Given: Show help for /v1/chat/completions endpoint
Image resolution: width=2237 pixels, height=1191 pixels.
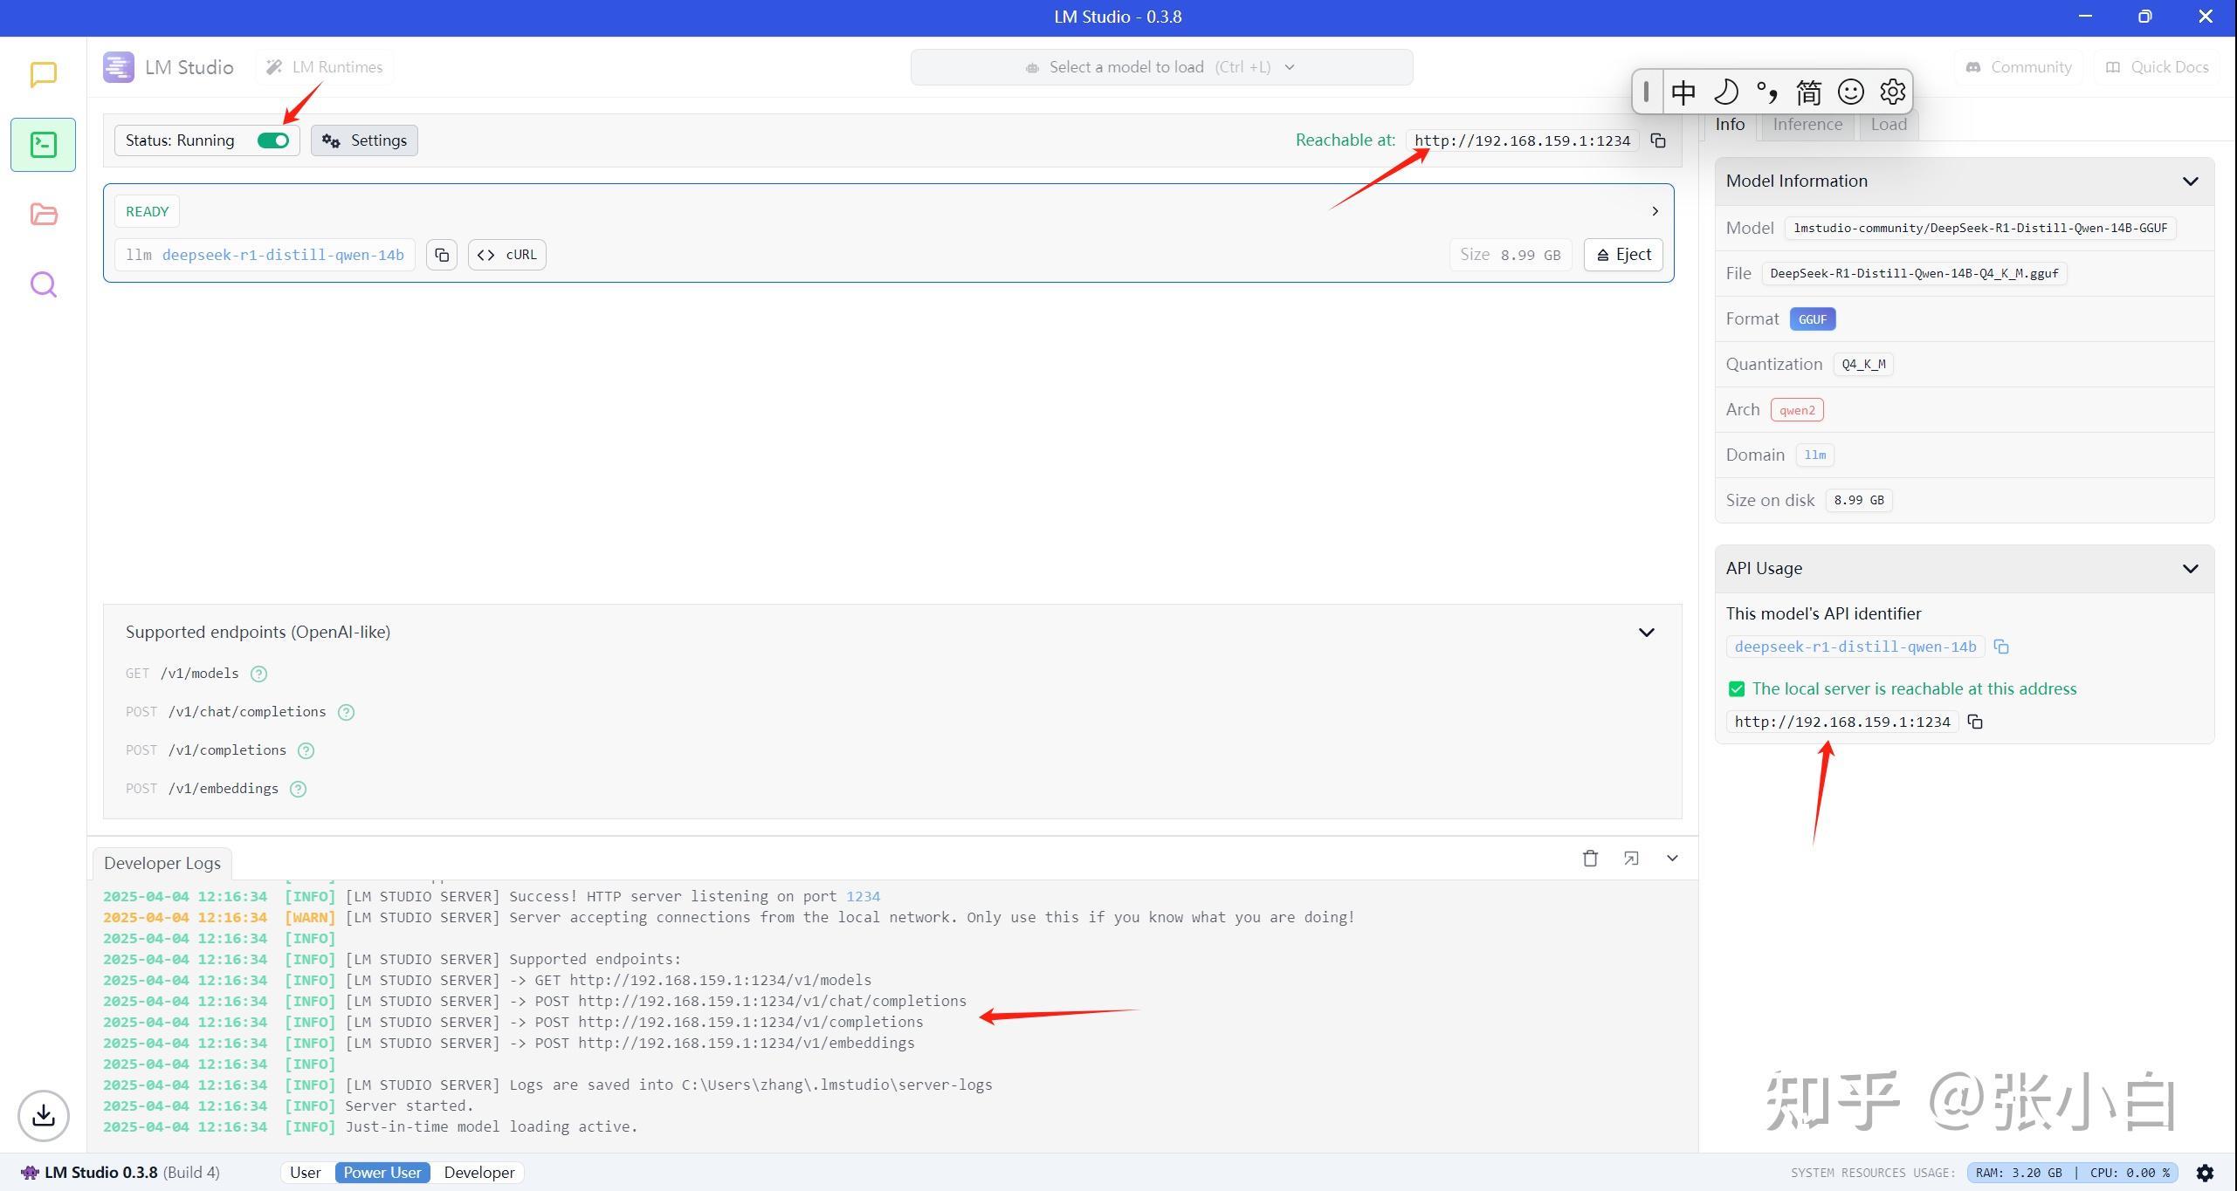Looking at the screenshot, I should pyautogui.click(x=346, y=712).
